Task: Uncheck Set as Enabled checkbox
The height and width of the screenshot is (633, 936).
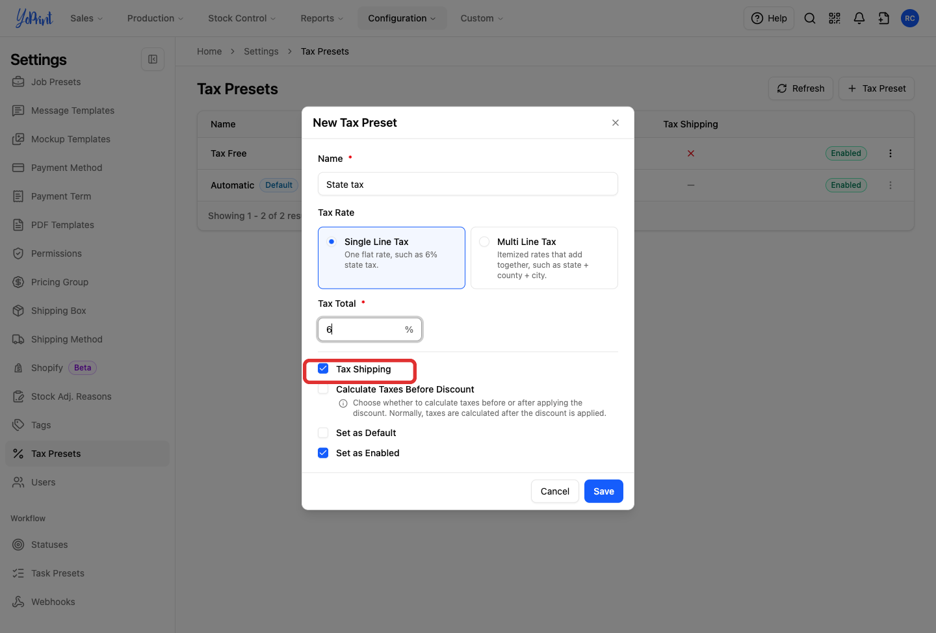Action: [x=323, y=453]
